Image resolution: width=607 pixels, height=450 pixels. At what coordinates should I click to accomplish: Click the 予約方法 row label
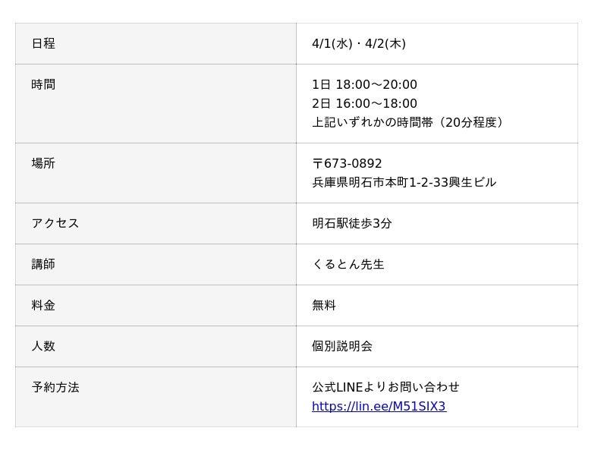click(x=55, y=388)
